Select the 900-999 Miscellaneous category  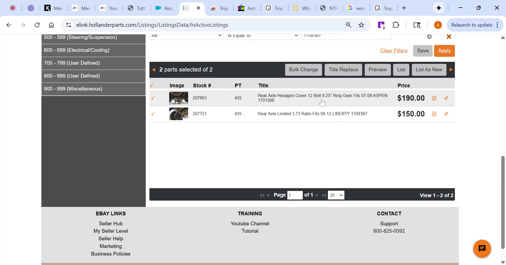point(73,89)
